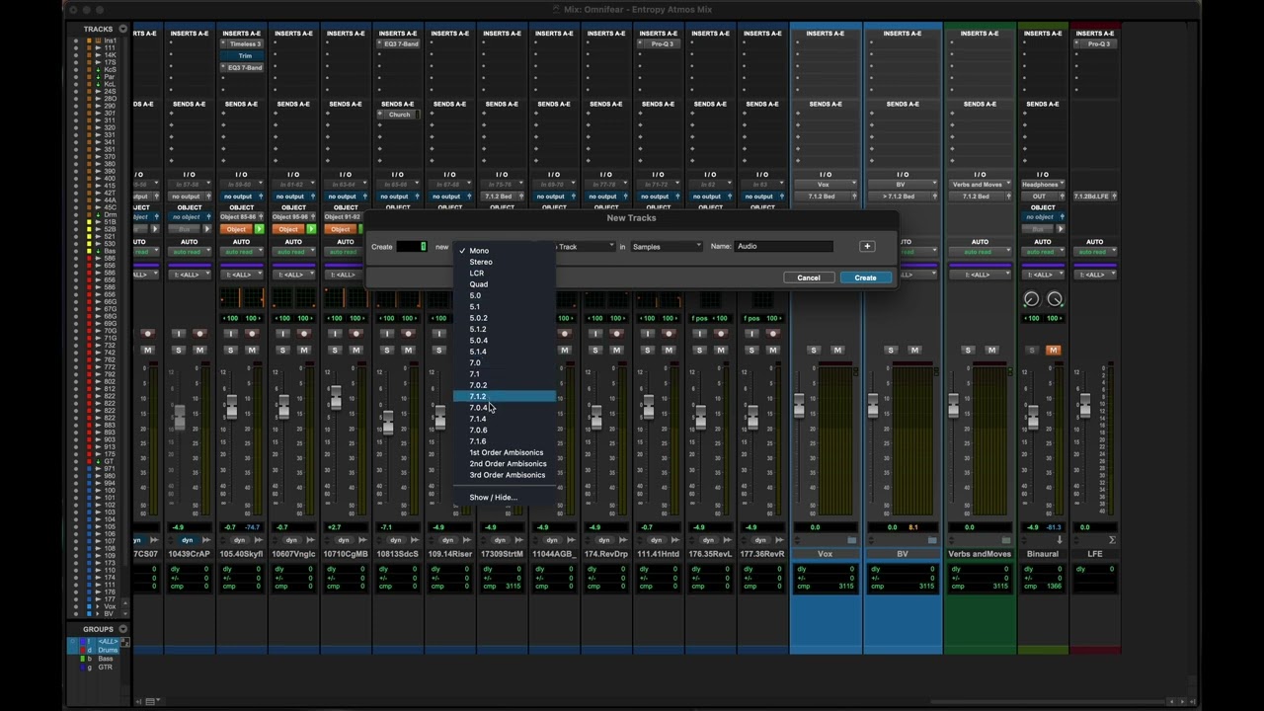
Task: Click the track Name input field
Action: (784, 246)
